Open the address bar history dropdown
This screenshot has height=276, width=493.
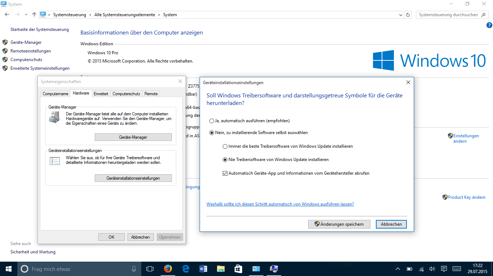(401, 15)
